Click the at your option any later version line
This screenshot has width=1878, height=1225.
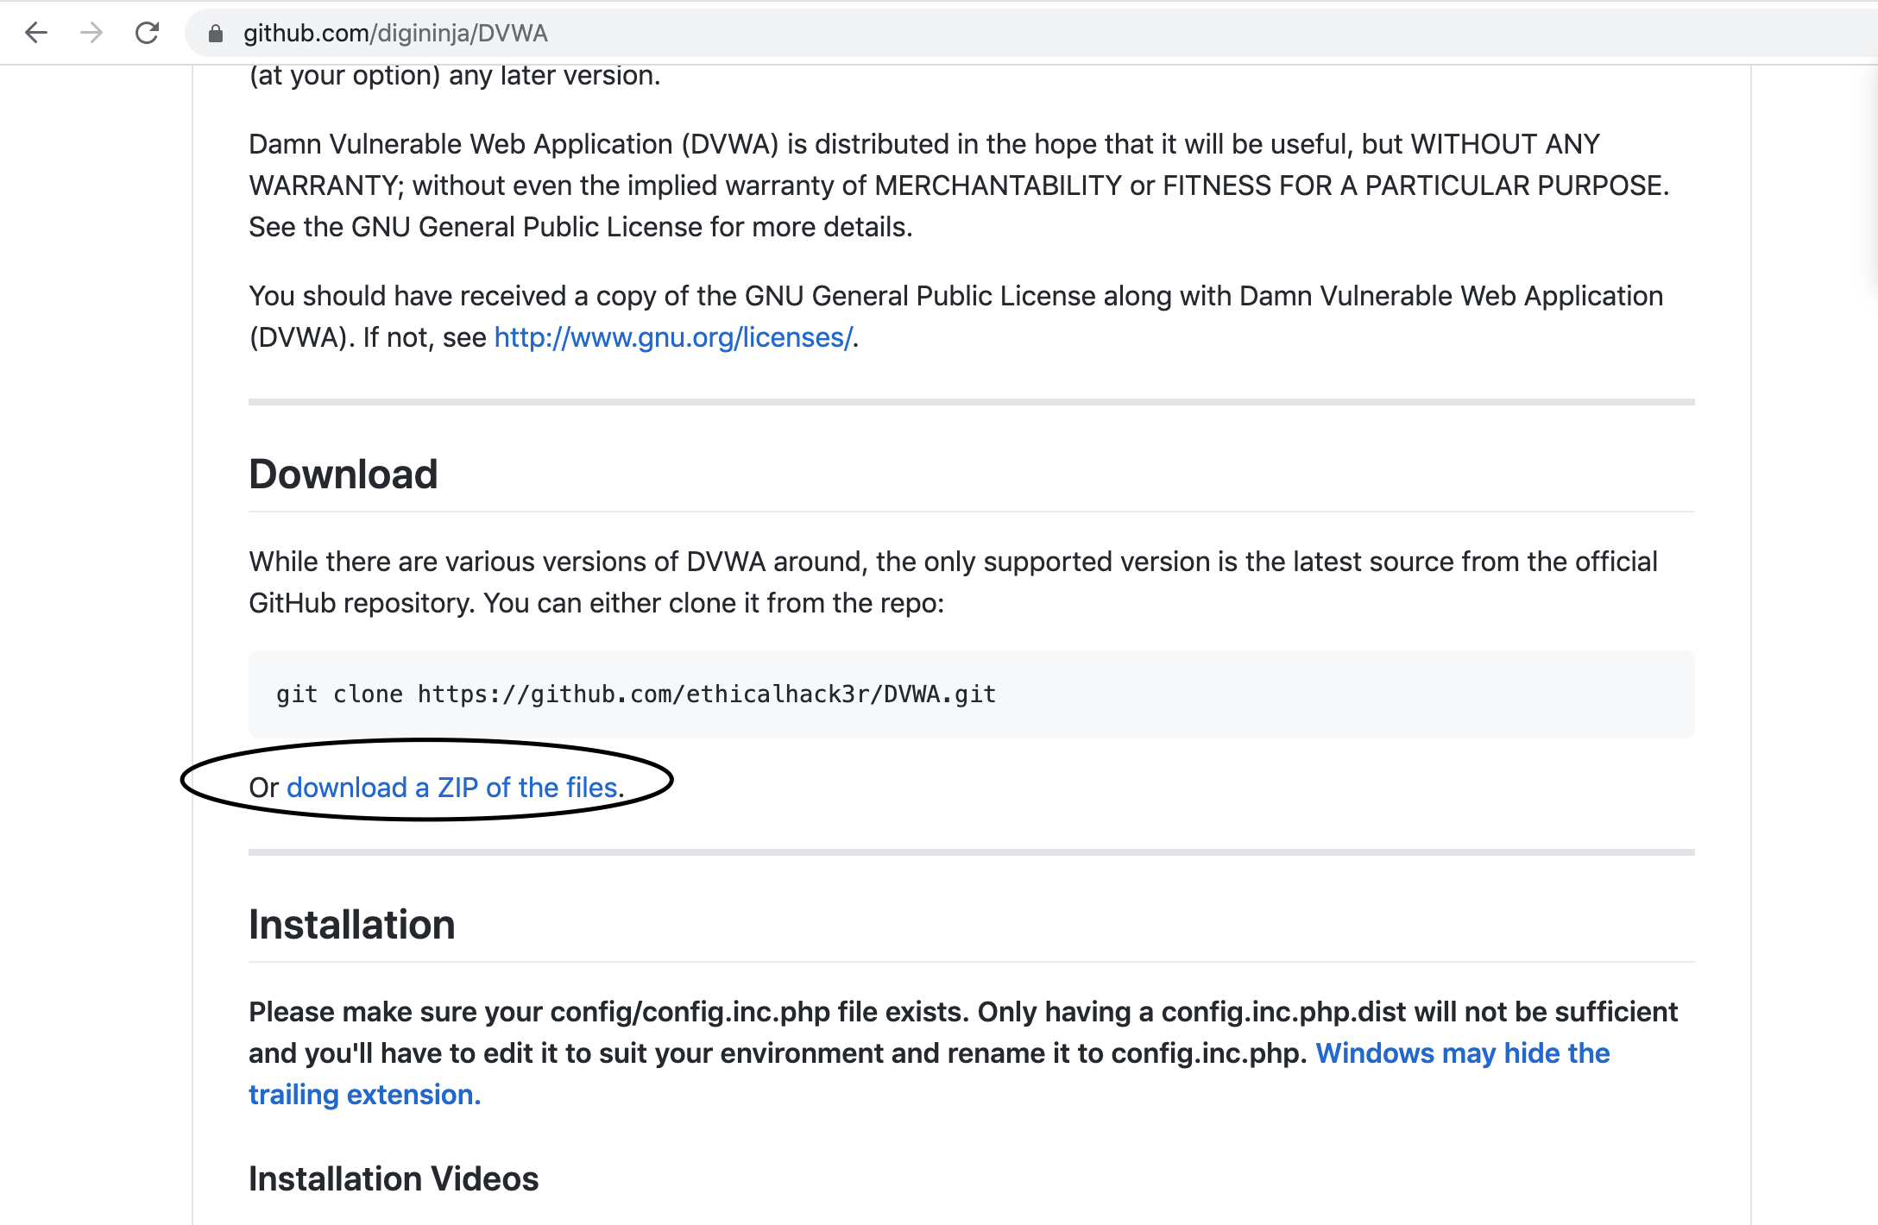(x=455, y=76)
